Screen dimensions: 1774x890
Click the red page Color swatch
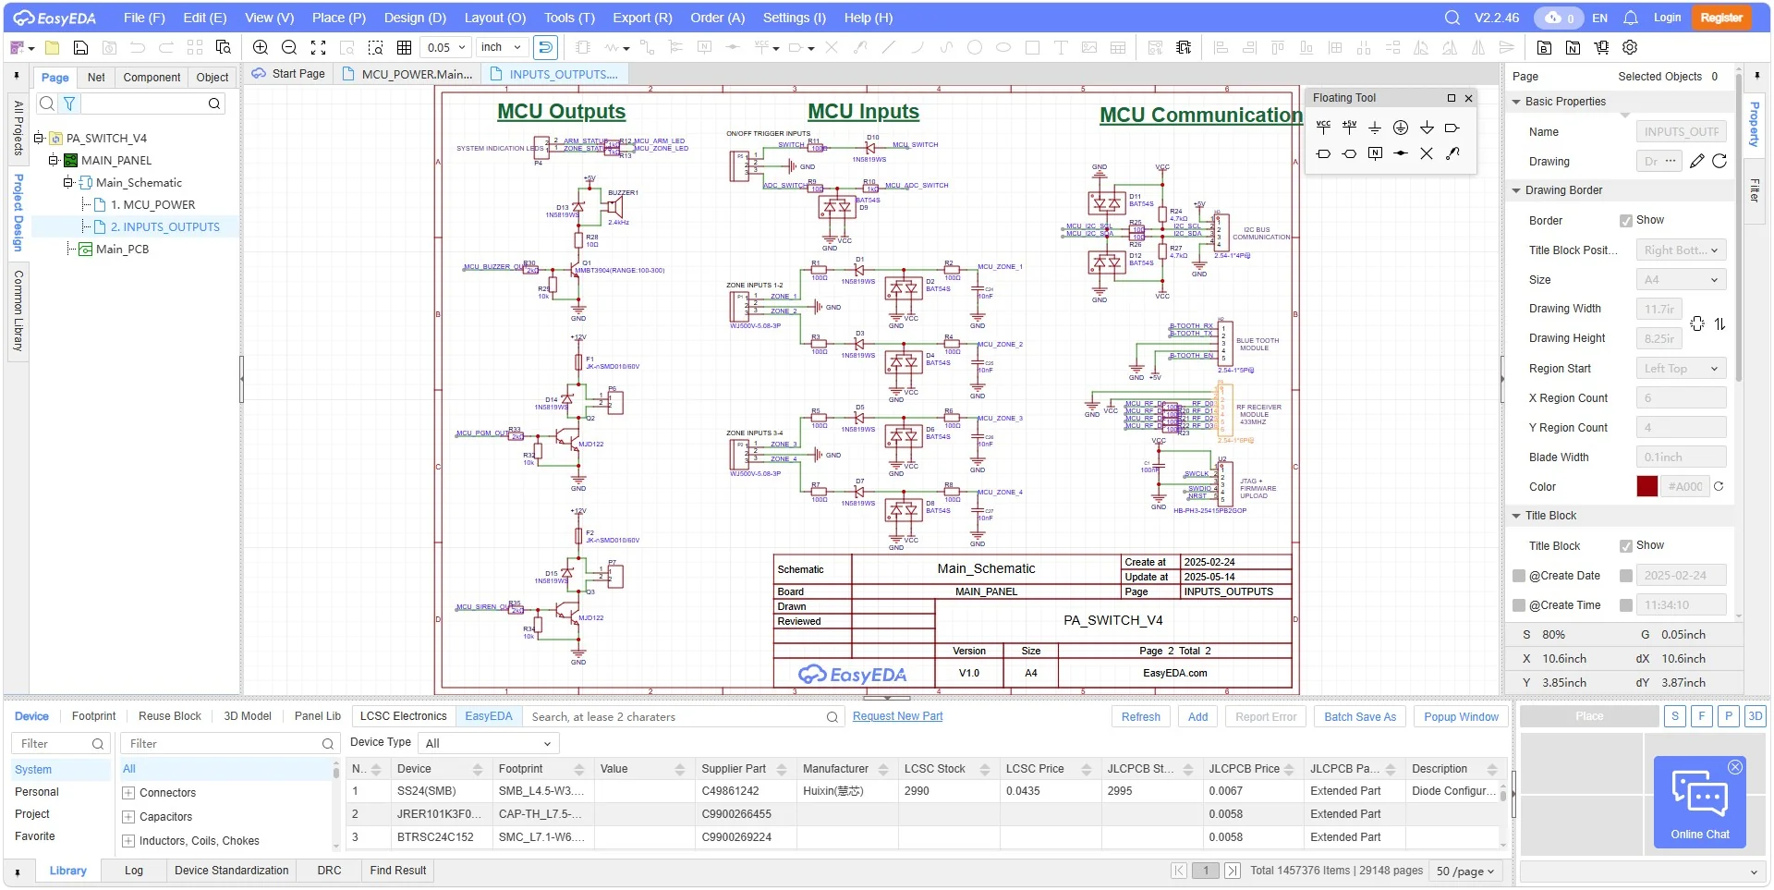[x=1648, y=486]
